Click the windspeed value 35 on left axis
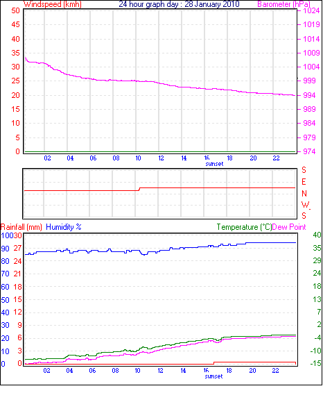The width and height of the screenshot is (323, 393). [x=15, y=53]
